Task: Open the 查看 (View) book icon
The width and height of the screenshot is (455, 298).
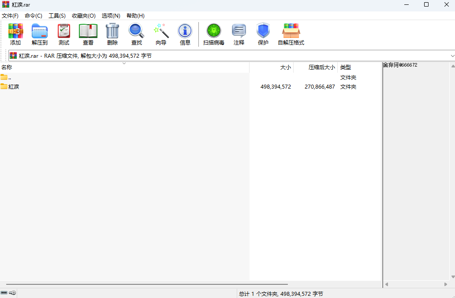Action: pyautogui.click(x=88, y=34)
